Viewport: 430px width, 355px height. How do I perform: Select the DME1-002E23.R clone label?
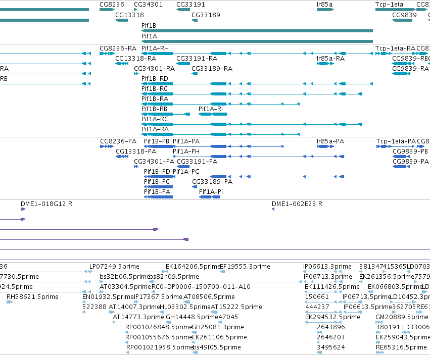click(297, 204)
